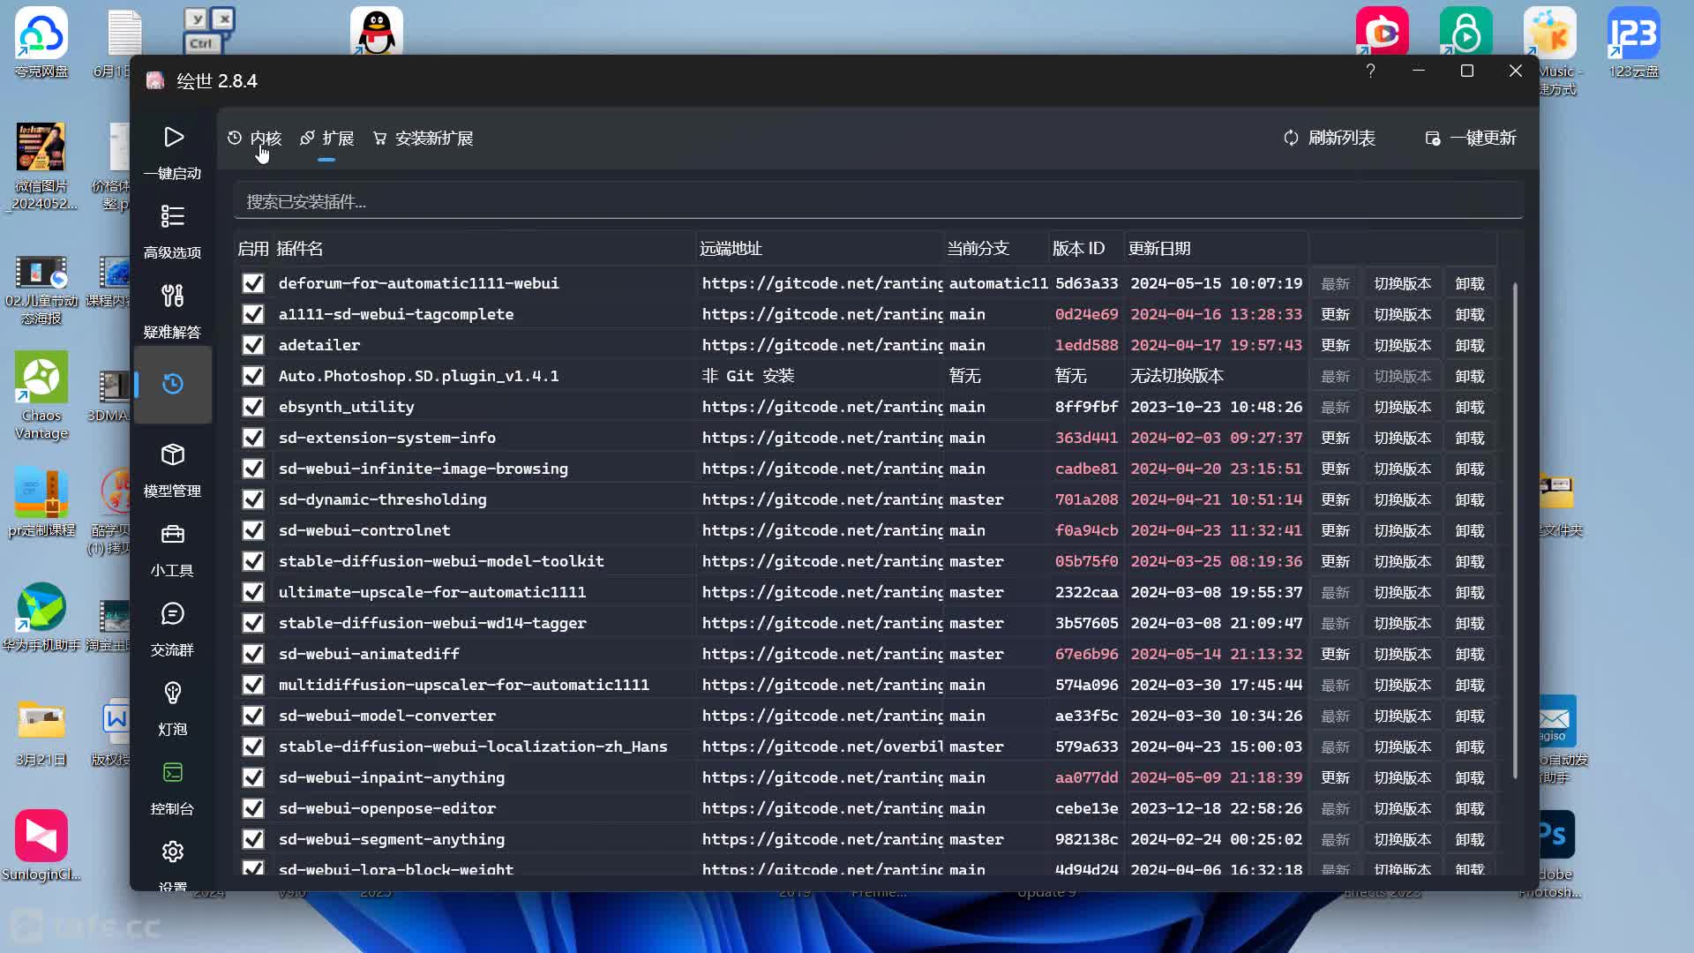Toggle a1111-sd-webui-tagcomplete checkbox

pos(253,314)
